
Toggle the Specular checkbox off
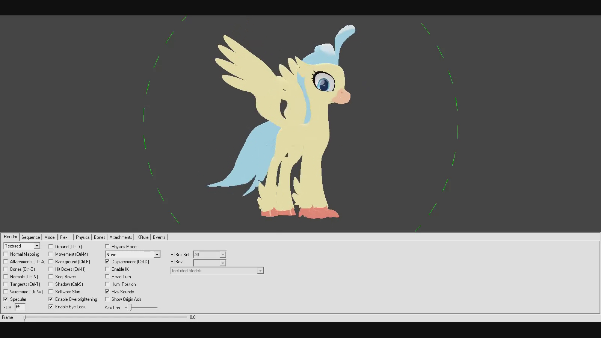6,299
